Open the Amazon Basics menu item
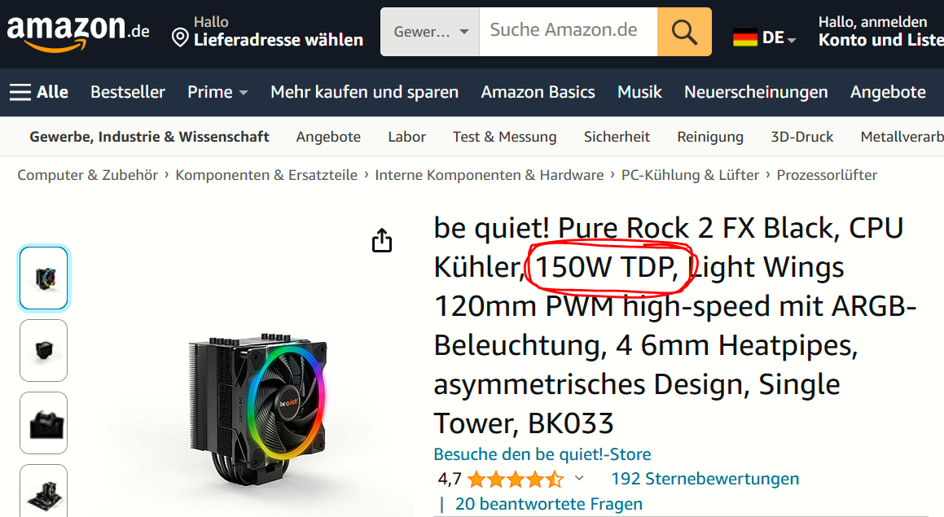This screenshot has width=944, height=517. coord(538,92)
